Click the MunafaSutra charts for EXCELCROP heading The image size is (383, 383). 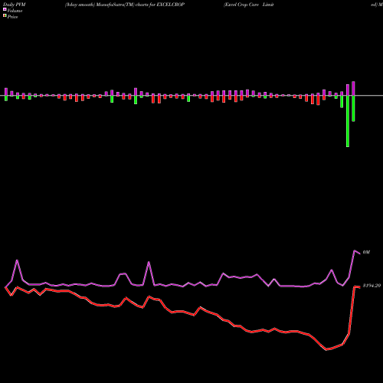(125, 5)
